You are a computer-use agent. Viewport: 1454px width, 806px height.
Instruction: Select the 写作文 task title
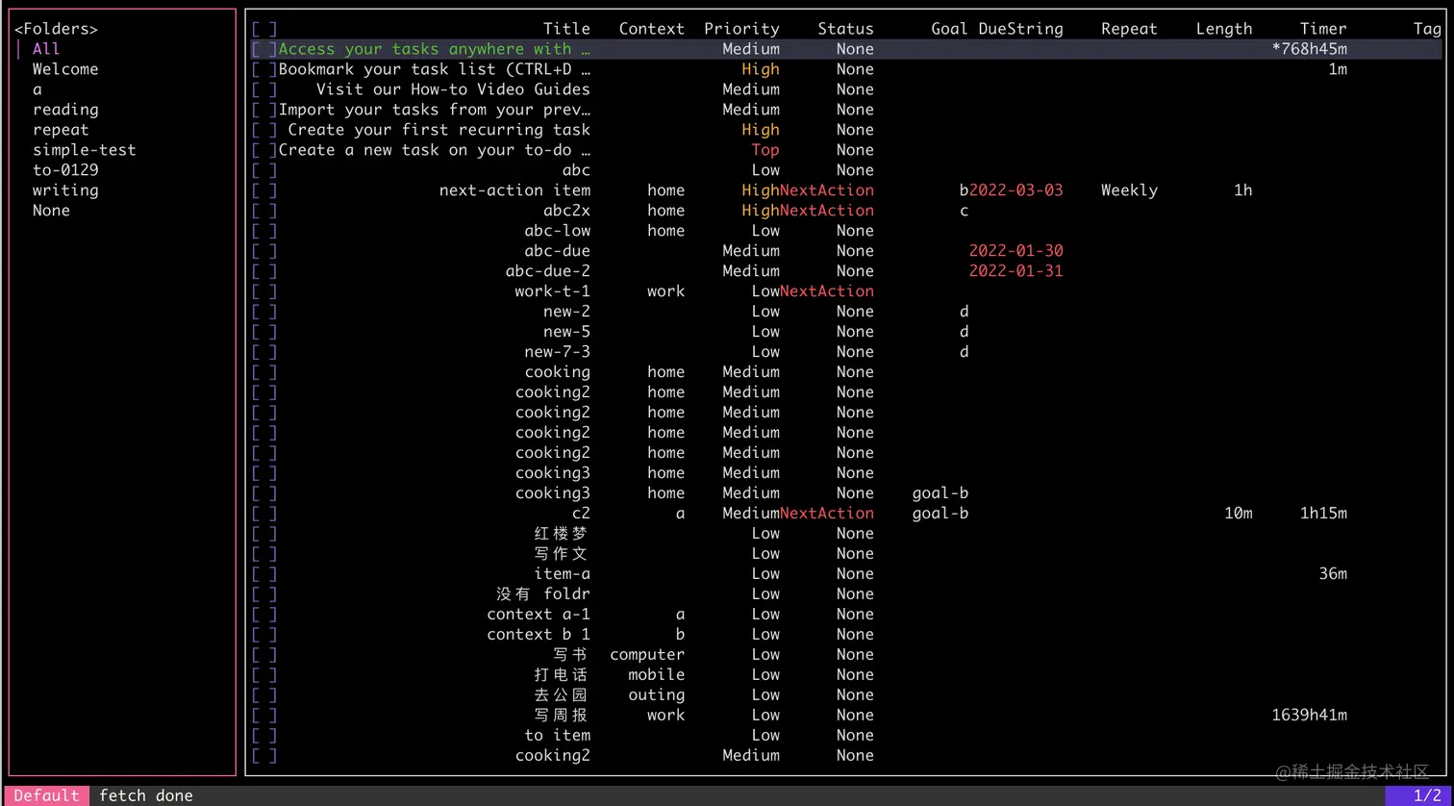point(562,554)
